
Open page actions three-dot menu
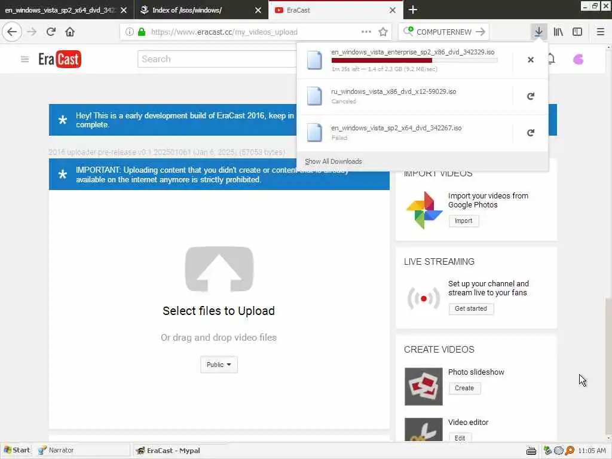click(366, 32)
